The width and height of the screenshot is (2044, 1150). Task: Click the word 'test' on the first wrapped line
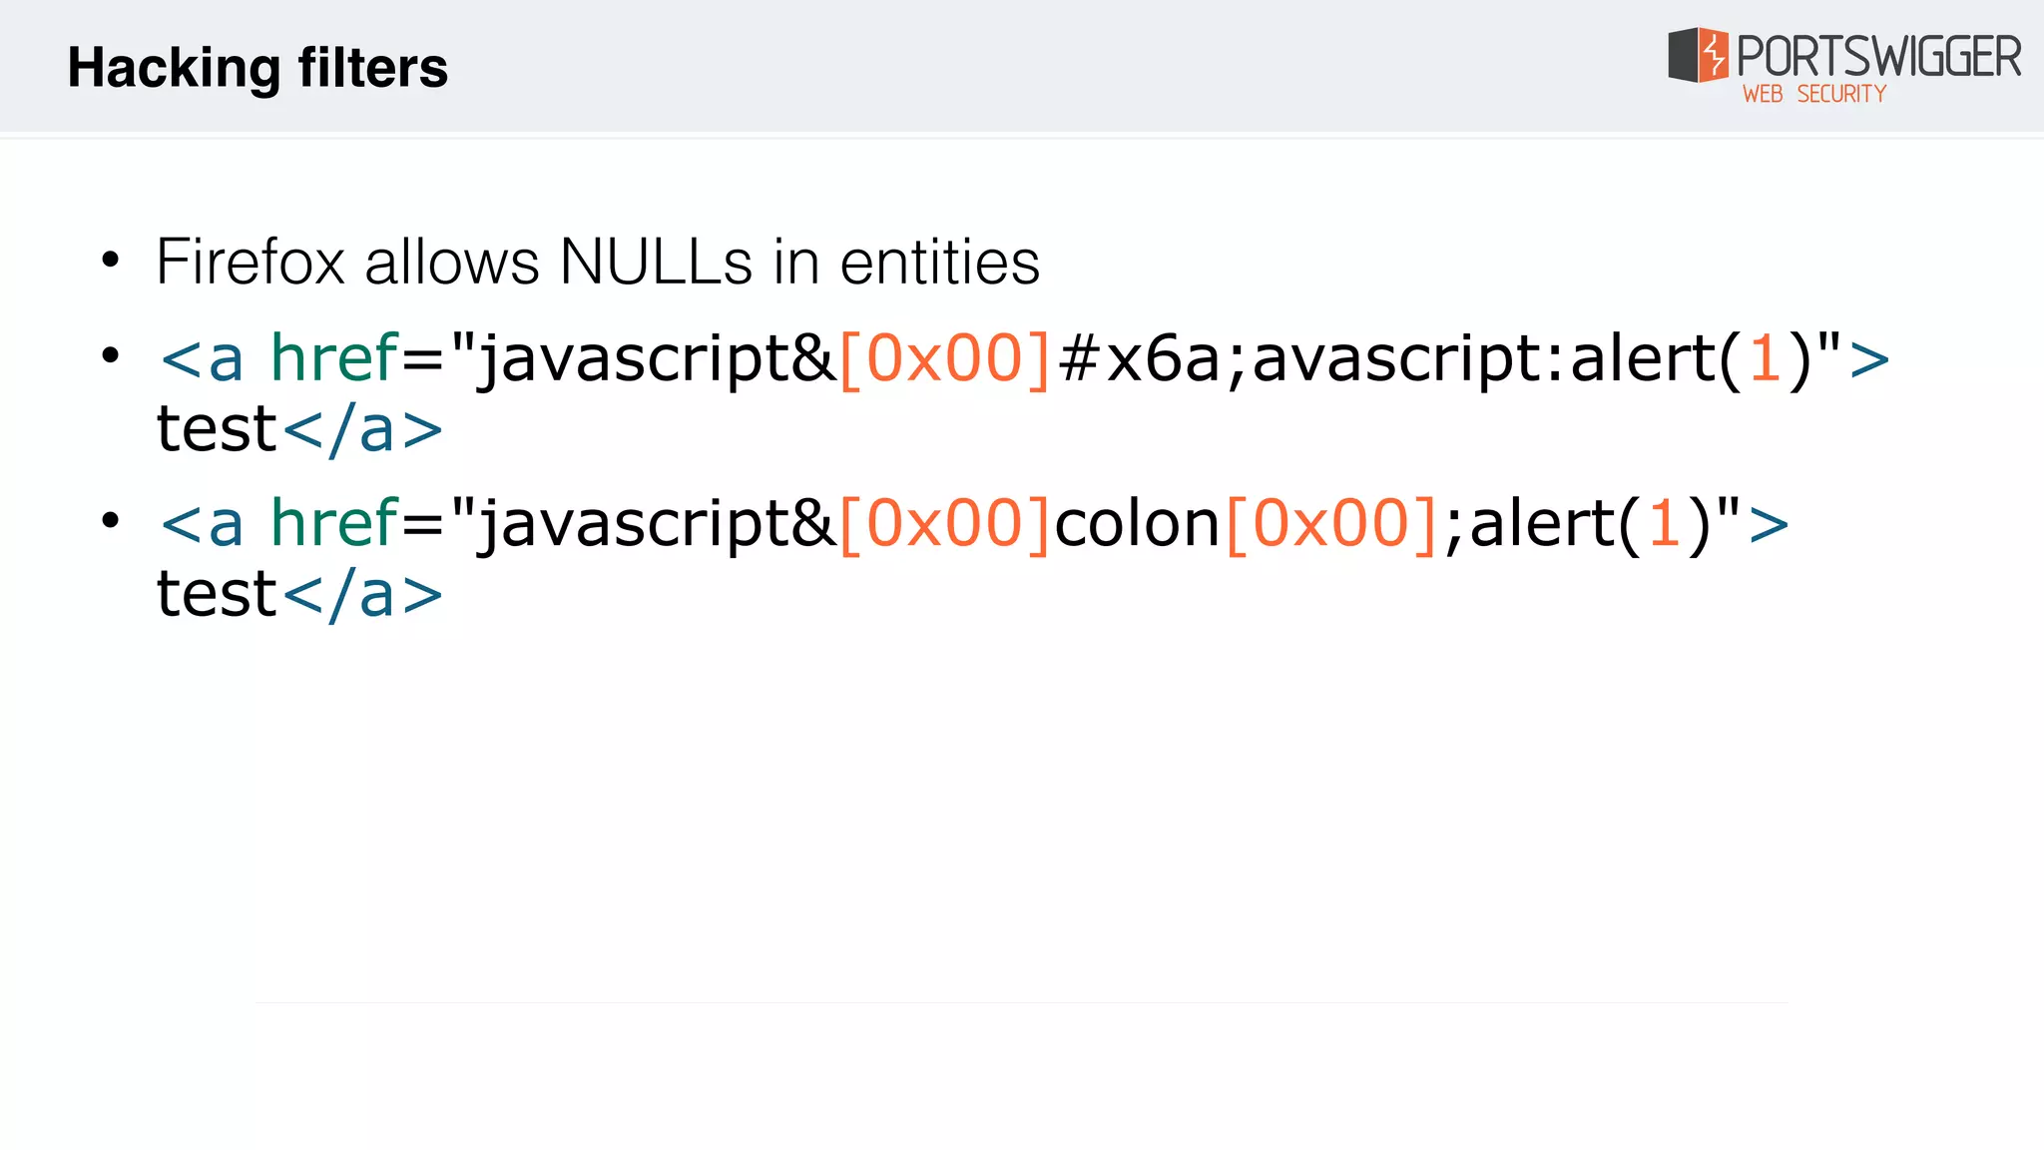[217, 429]
